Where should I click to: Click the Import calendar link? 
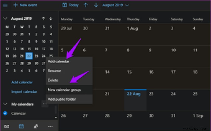pos(24,92)
